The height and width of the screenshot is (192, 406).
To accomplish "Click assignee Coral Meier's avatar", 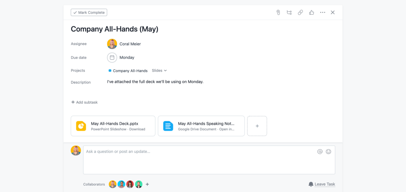I will coord(112,44).
